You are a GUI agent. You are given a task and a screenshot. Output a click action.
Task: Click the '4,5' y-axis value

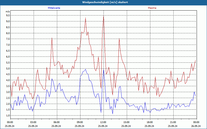pos(8,74)
